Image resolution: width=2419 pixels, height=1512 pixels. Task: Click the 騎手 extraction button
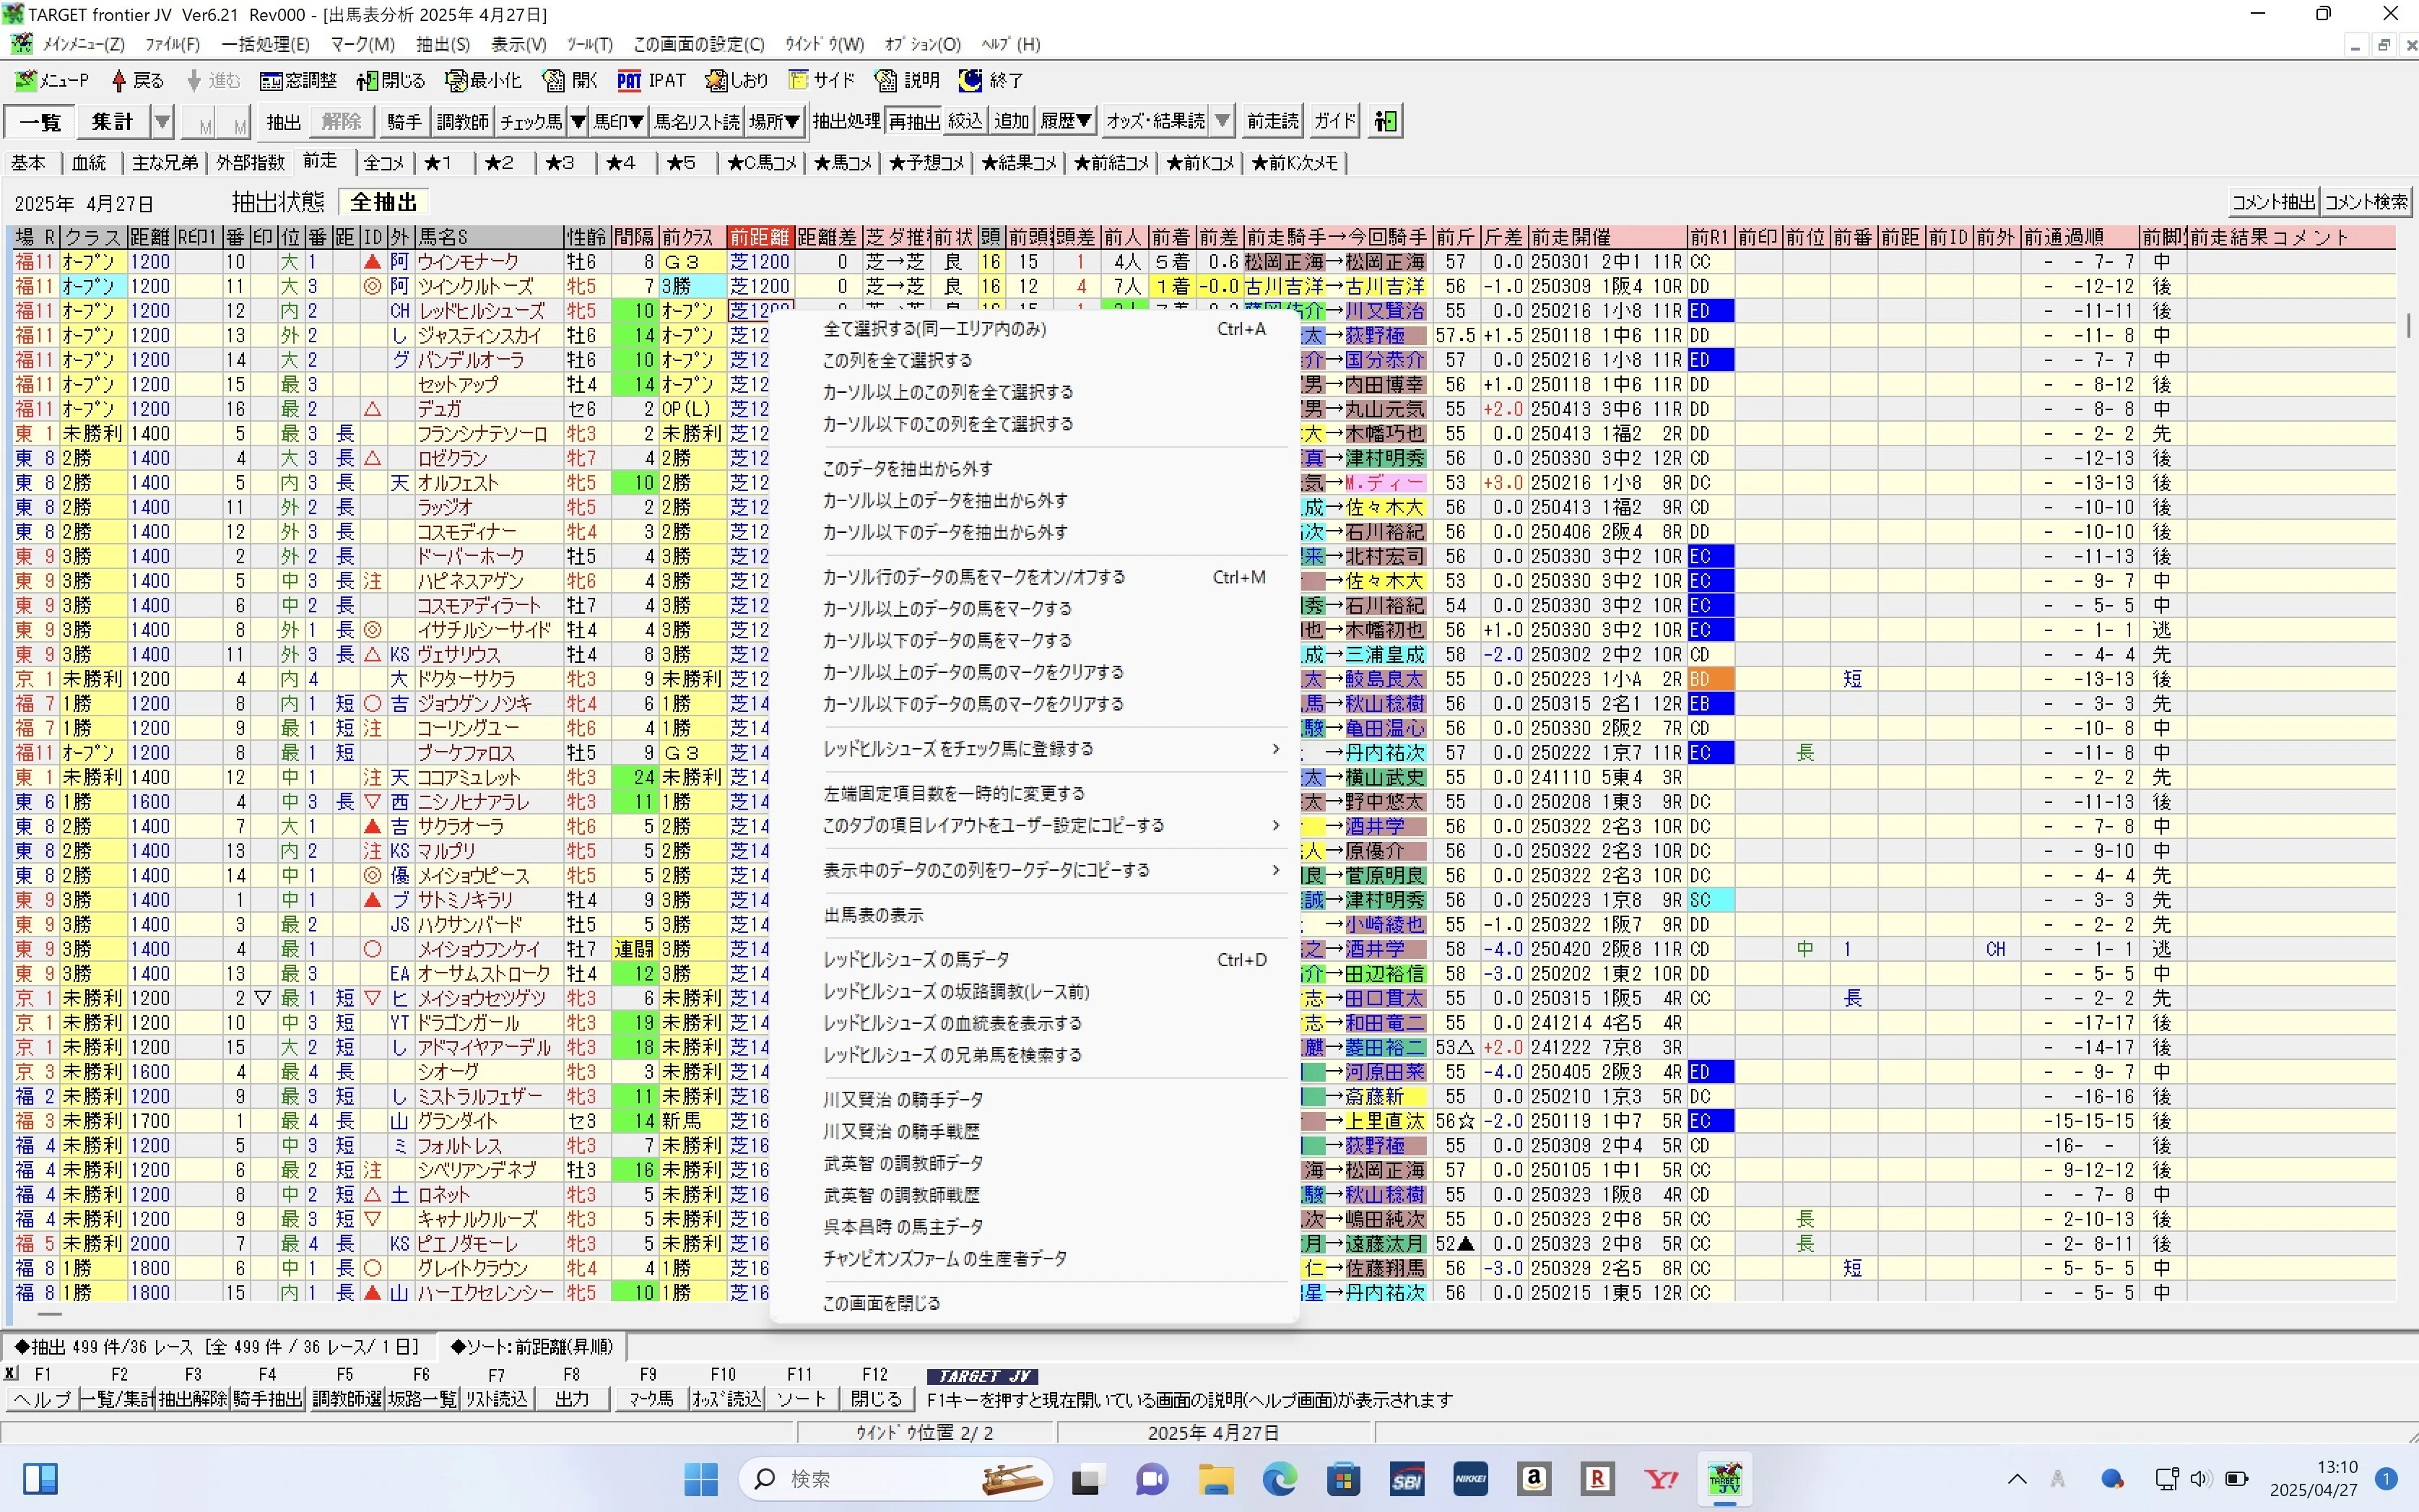(404, 121)
